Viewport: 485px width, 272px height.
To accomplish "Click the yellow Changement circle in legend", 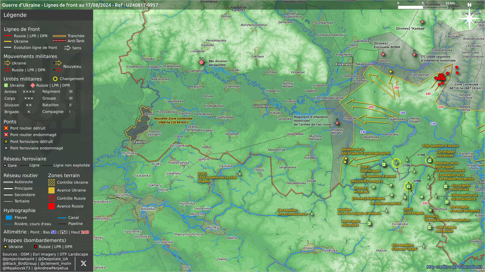I will pyautogui.click(x=55, y=79).
